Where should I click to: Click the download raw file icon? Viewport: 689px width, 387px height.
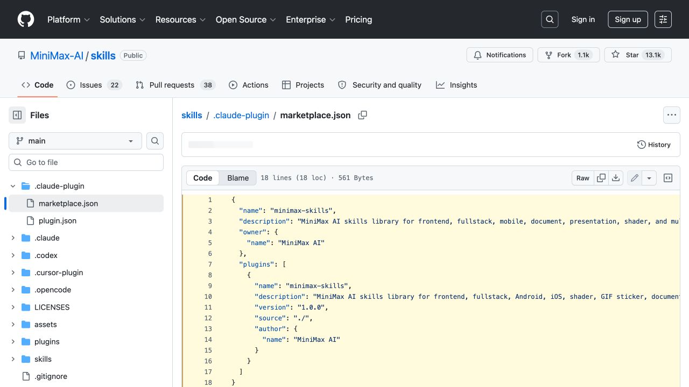616,178
